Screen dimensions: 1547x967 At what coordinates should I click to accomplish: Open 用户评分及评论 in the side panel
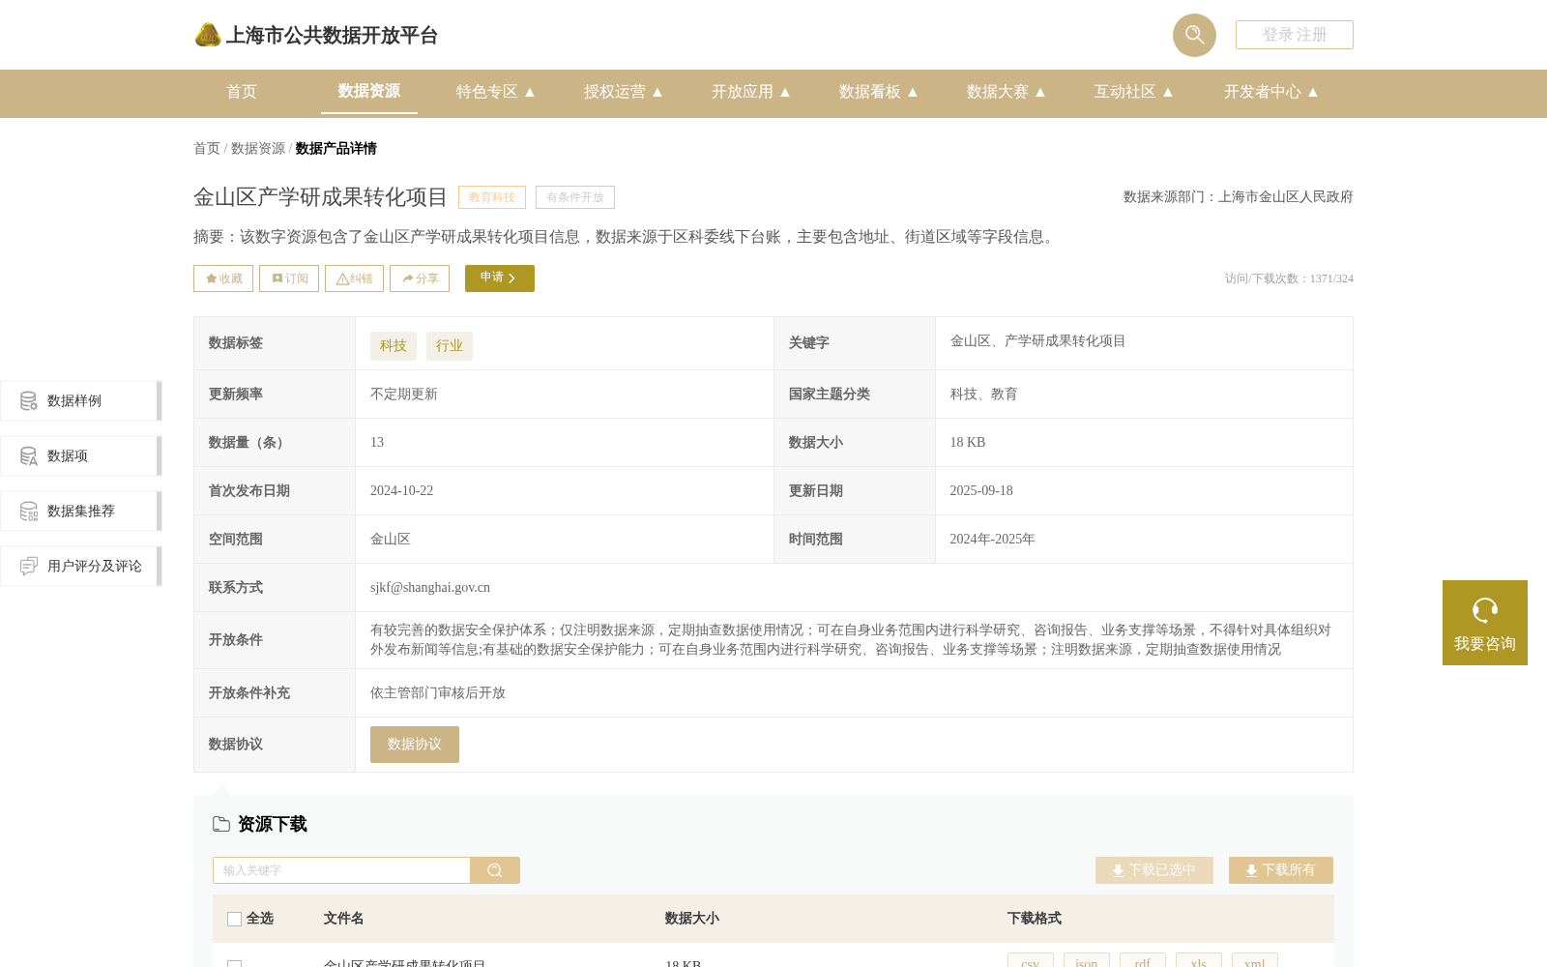80,566
